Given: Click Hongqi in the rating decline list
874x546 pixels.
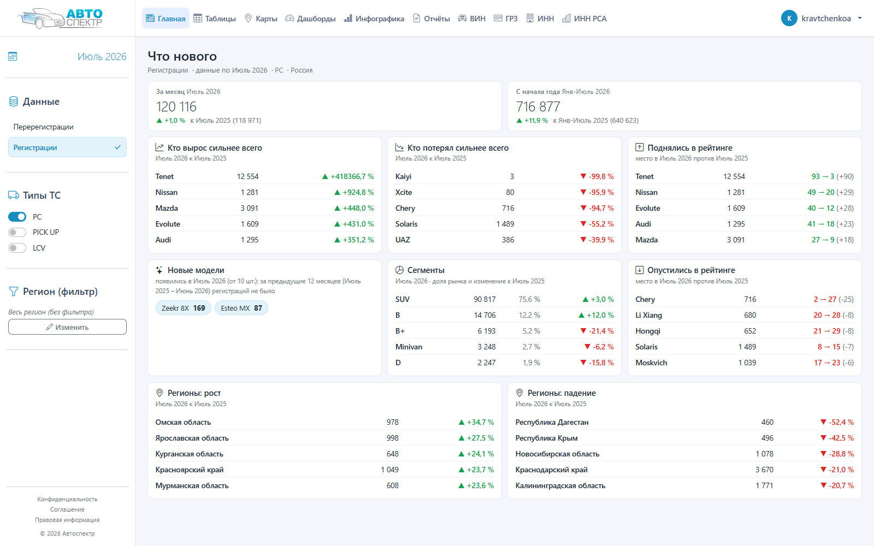Looking at the screenshot, I should (648, 331).
